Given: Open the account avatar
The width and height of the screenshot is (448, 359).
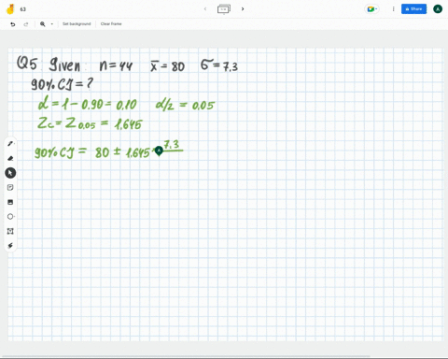Looking at the screenshot, I should [438, 9].
